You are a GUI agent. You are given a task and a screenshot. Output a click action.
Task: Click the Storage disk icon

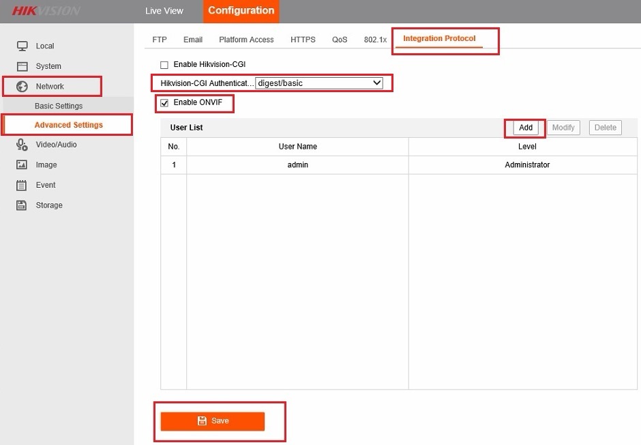tap(22, 205)
